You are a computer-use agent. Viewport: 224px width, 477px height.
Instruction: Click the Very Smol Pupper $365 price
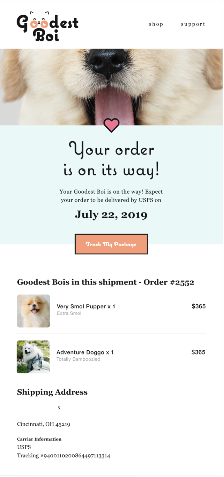(x=199, y=306)
